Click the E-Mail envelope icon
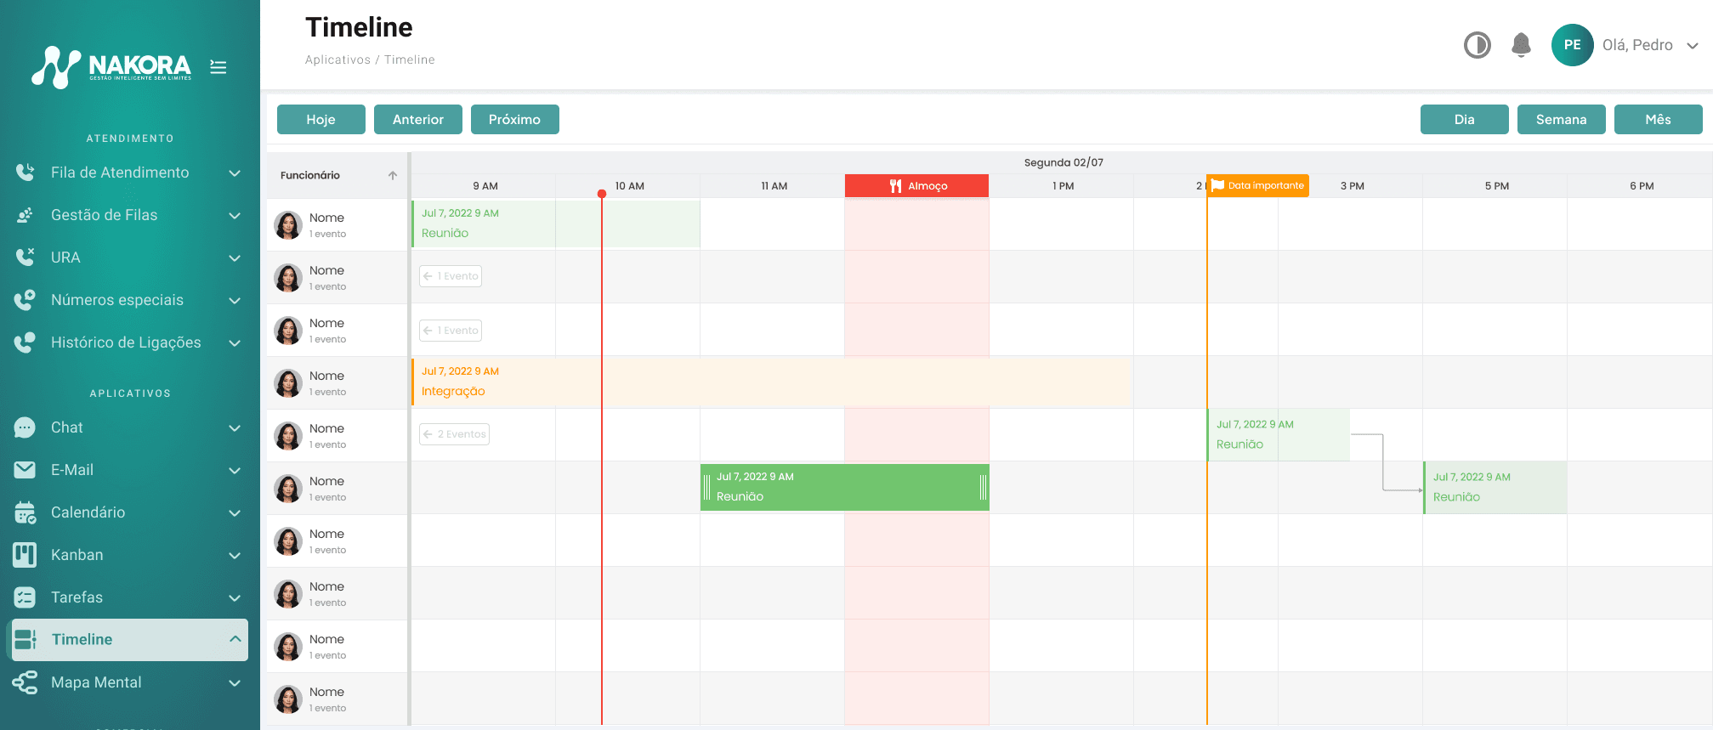 pyautogui.click(x=26, y=470)
